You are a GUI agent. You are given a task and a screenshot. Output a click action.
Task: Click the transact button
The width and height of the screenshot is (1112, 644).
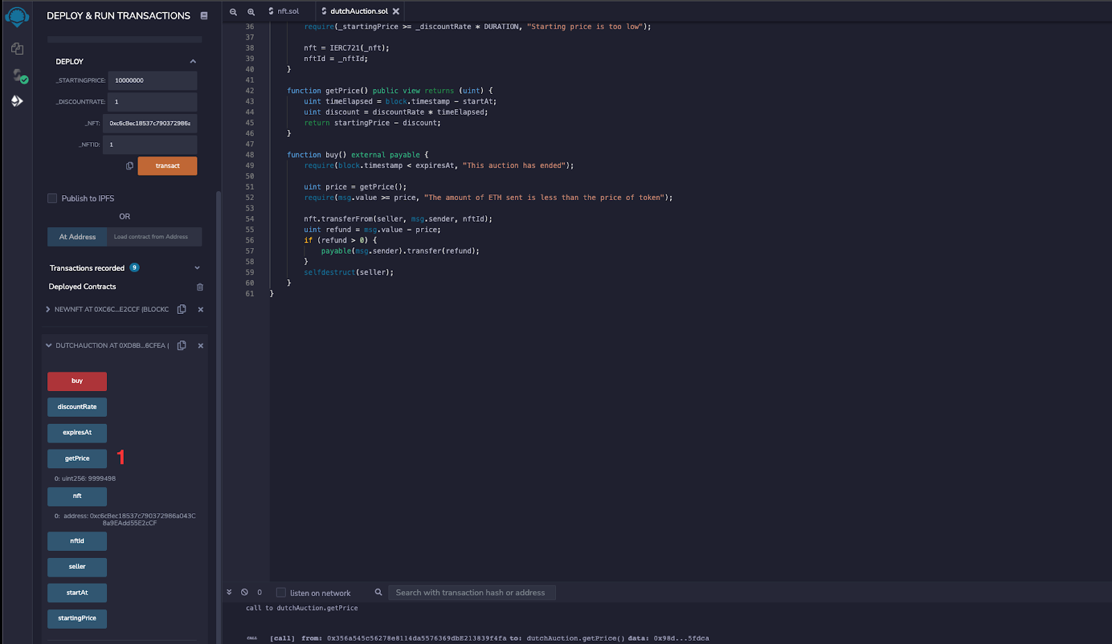click(167, 166)
